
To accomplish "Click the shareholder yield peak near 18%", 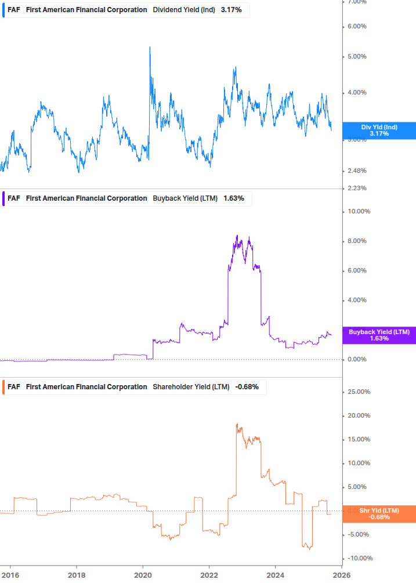I will 237,424.
